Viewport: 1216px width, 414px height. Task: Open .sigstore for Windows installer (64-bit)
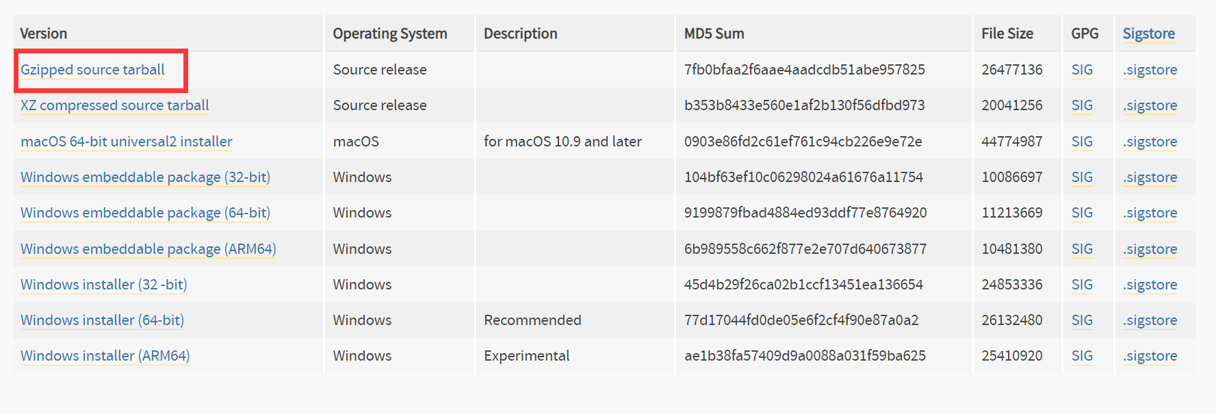coord(1150,320)
